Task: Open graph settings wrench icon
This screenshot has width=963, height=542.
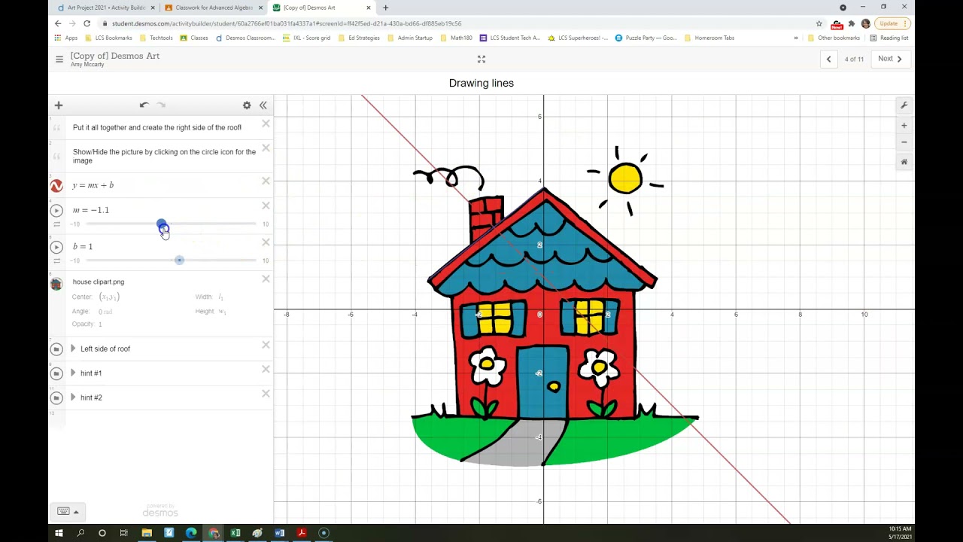Action: [904, 105]
